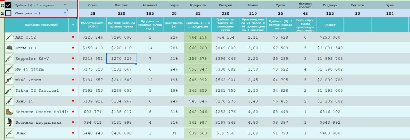
Task: Select the cost cell $440 440
Action: click(x=93, y=133)
